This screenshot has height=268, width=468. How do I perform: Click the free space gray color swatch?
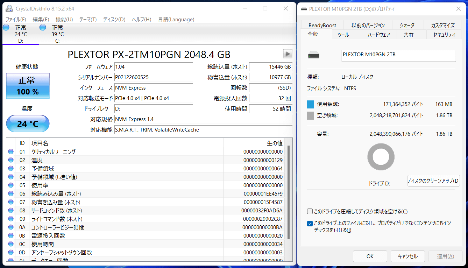311,115
